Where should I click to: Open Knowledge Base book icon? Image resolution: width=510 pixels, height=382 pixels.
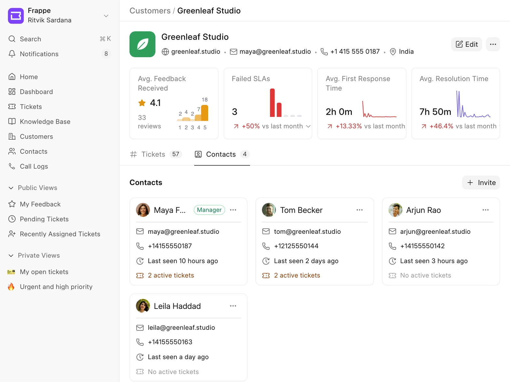[x=12, y=121]
